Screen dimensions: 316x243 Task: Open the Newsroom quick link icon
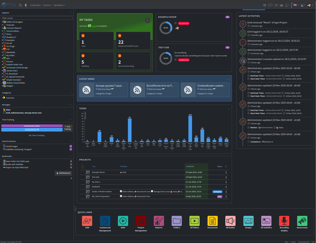click(302, 221)
